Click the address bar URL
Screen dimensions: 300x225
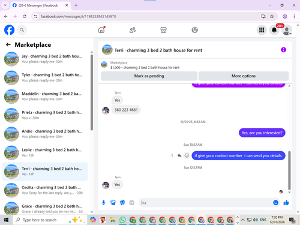pos(78,16)
